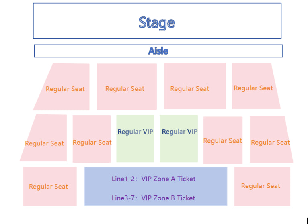Select the bottom-left Regular Seat block
308x224 pixels.
(49, 186)
